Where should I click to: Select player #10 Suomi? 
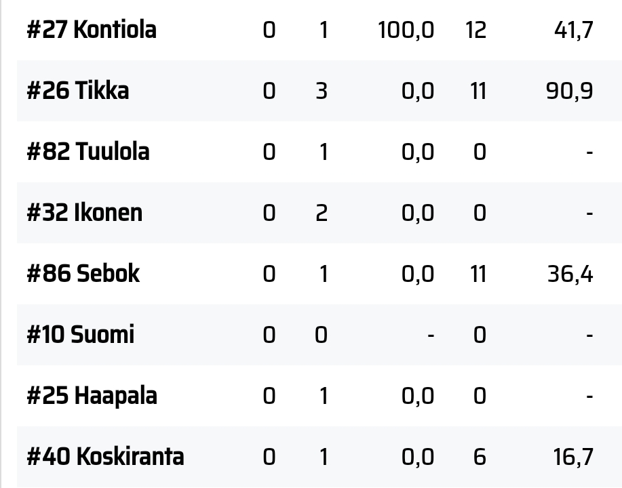(80, 335)
